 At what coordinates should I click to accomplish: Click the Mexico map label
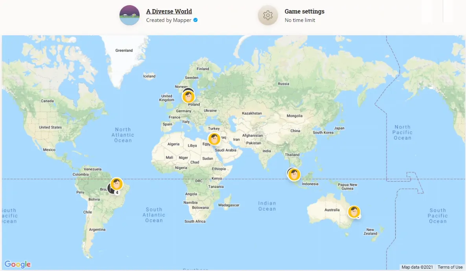pos(49,150)
